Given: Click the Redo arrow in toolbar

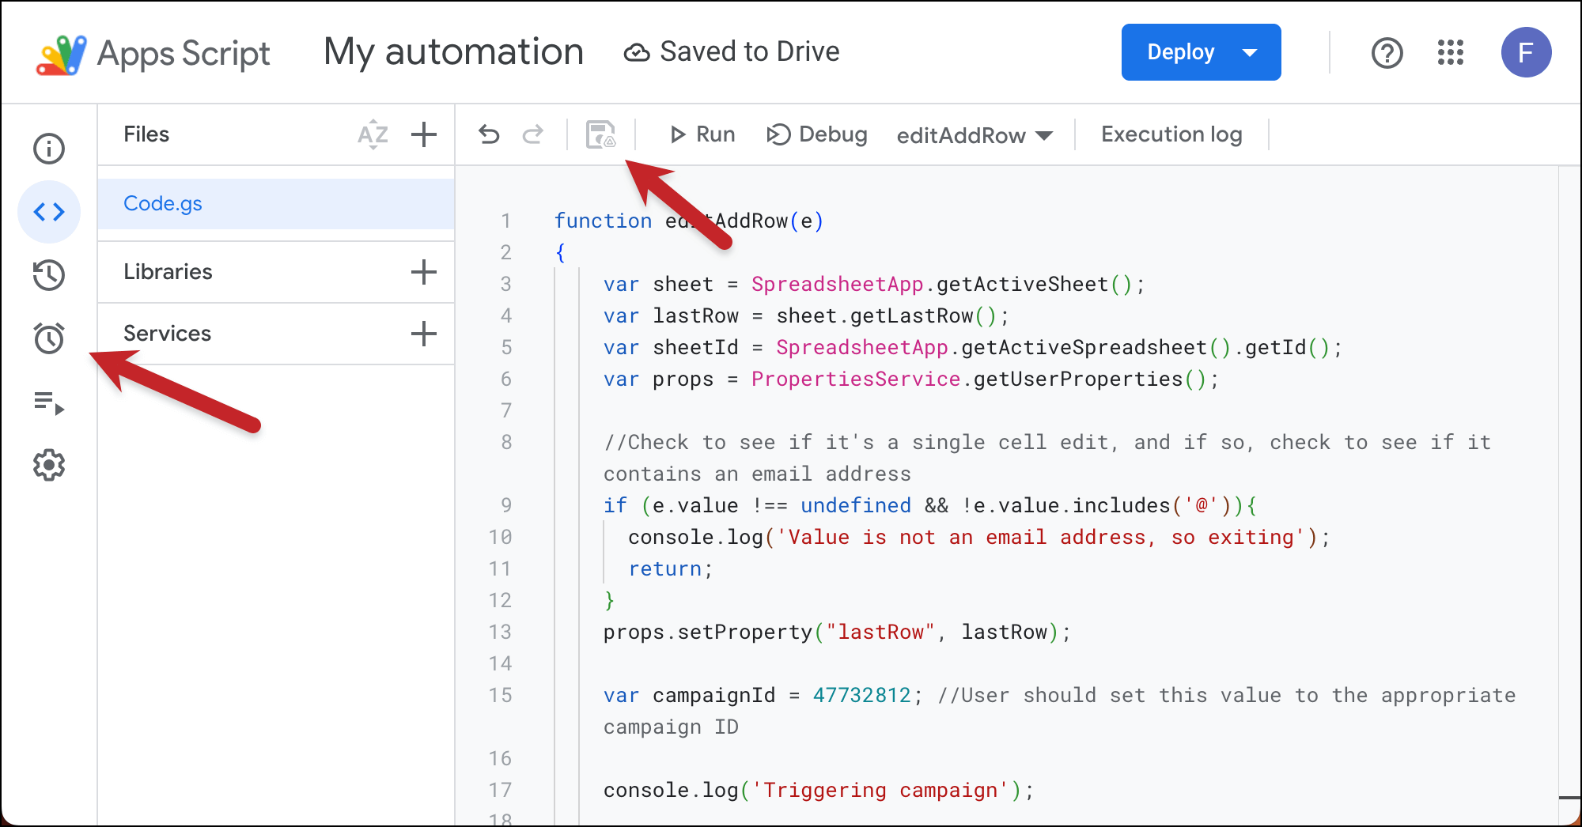Looking at the screenshot, I should click(533, 135).
